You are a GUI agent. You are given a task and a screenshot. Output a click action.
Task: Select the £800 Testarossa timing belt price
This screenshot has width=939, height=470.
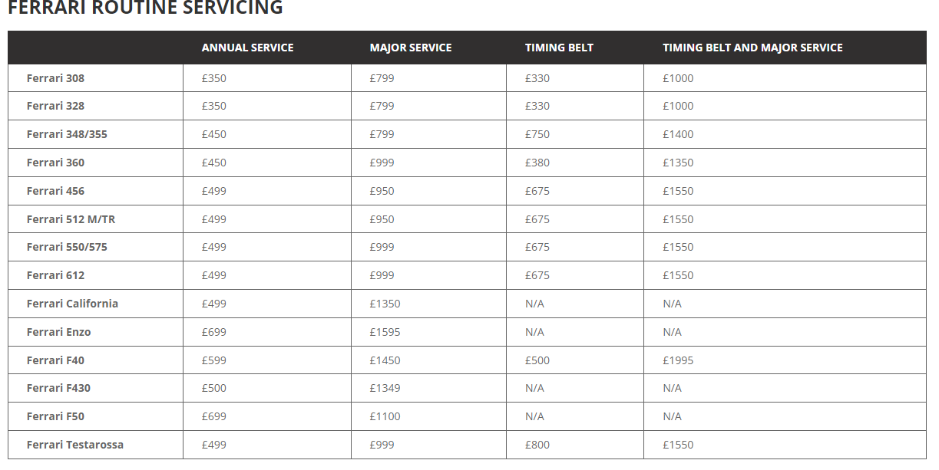coord(537,445)
